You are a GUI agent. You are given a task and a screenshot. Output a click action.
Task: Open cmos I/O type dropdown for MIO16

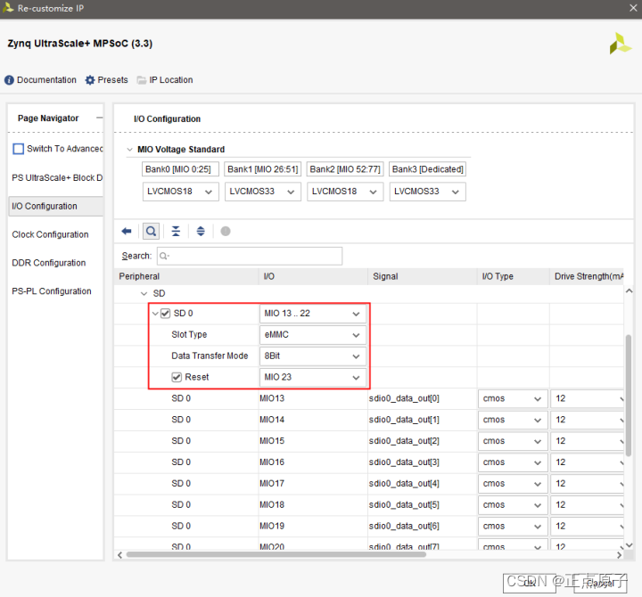tap(513, 462)
